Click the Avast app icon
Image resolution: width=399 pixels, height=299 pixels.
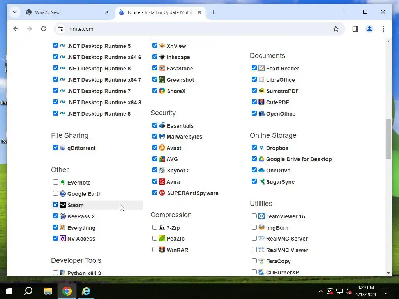[162, 148]
